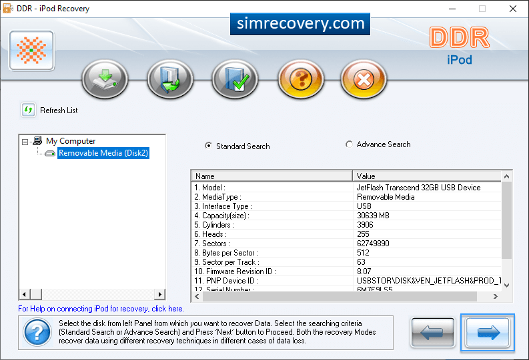The image size is (529, 360).
Task: Open help with the question mark button
Action: click(x=301, y=79)
